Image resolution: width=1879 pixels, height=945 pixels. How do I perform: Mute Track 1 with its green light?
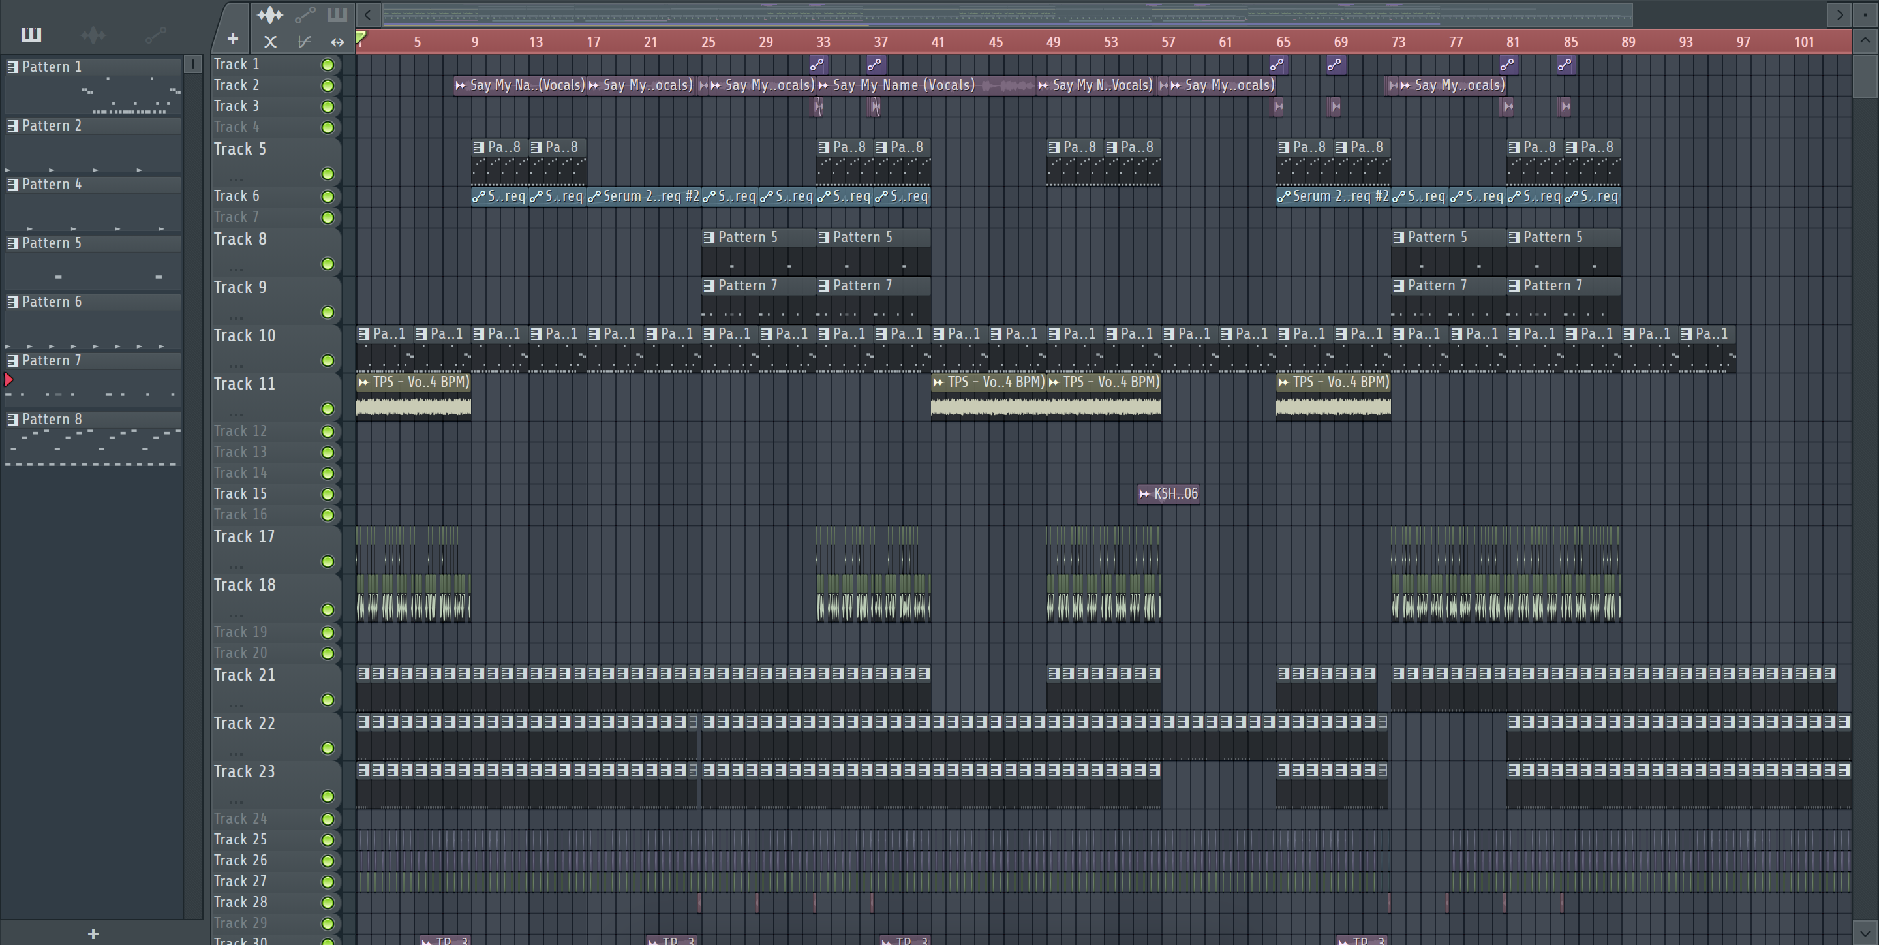pos(328,65)
